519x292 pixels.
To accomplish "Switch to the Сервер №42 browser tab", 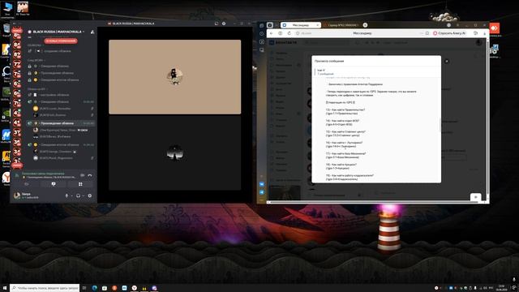I will tap(342, 25).
